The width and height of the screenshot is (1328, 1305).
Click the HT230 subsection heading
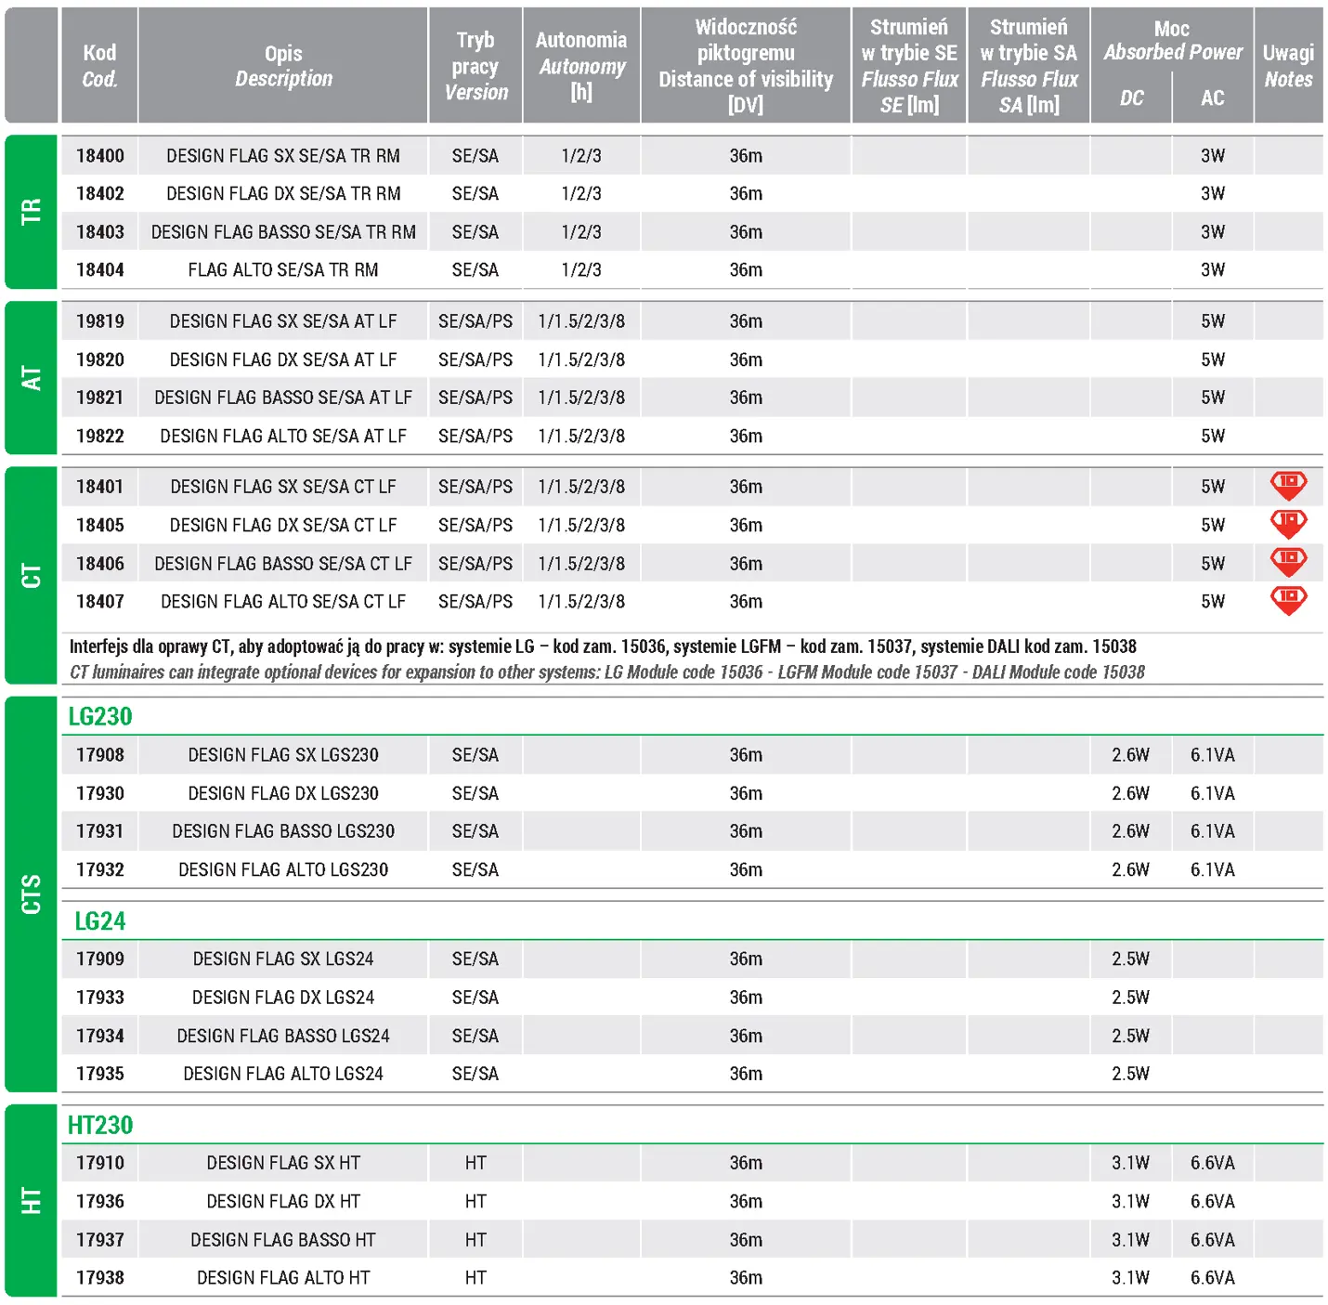click(x=100, y=1125)
